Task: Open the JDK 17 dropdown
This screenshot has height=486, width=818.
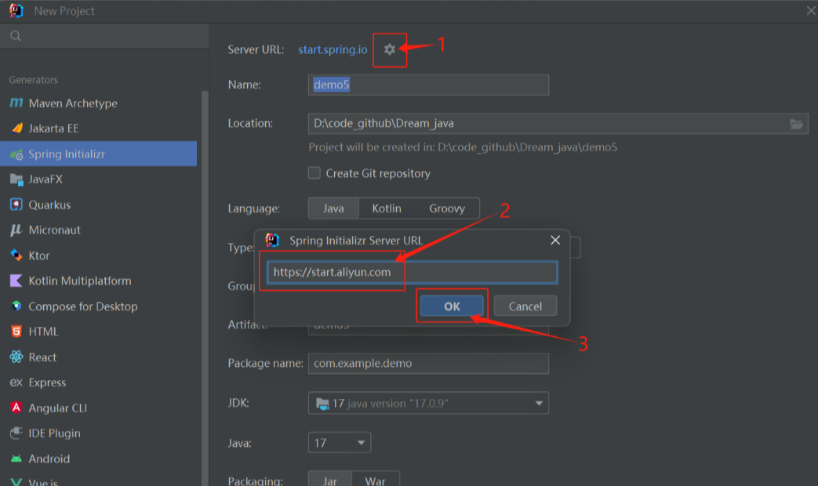Action: (x=428, y=403)
